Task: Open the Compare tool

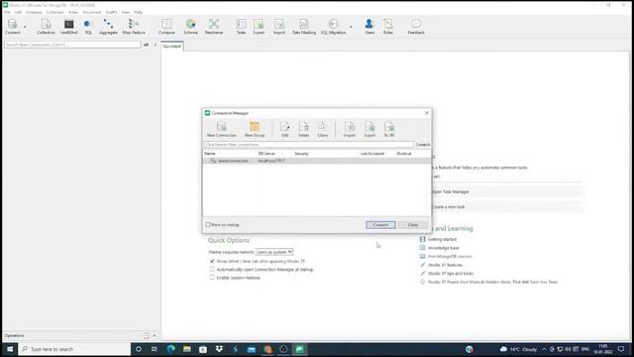Action: click(x=166, y=27)
